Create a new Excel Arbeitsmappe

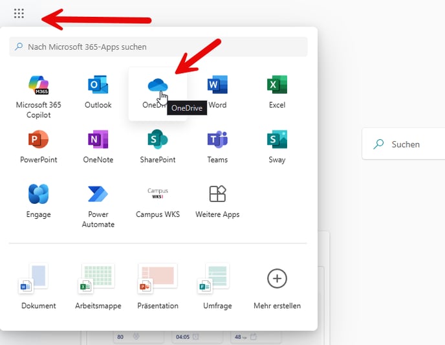(98, 286)
